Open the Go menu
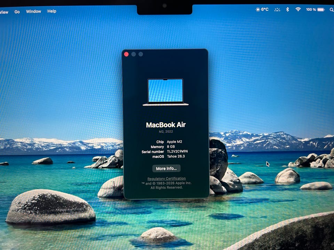The width and height of the screenshot is (334, 250). (17, 12)
